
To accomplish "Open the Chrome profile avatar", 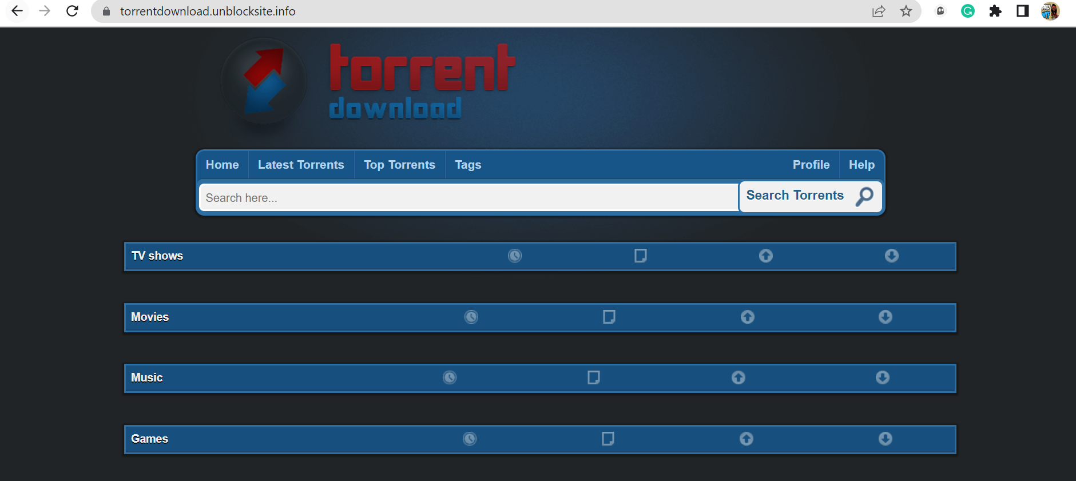I will [x=1050, y=11].
